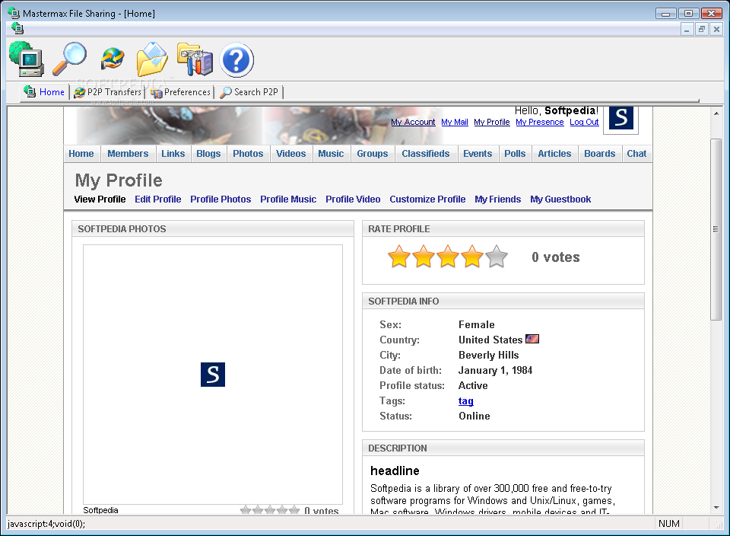Open the Polls navigation item

coord(515,153)
